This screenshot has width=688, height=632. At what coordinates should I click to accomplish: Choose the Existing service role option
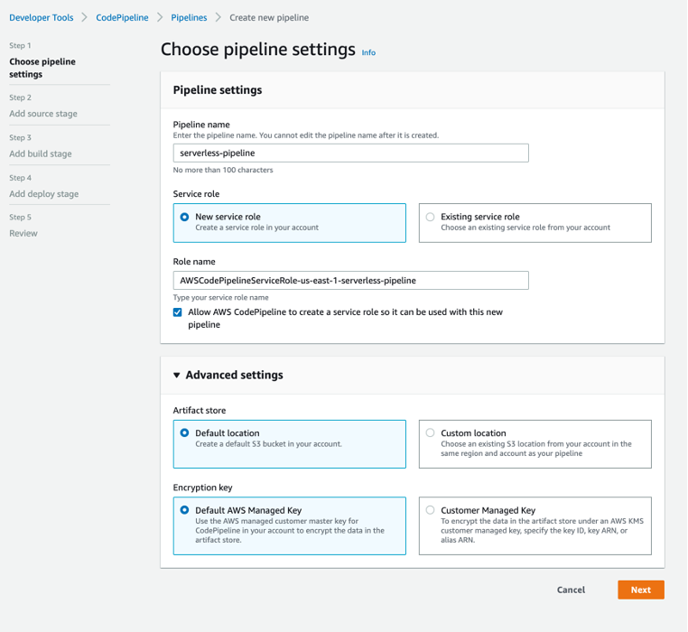[x=431, y=217]
